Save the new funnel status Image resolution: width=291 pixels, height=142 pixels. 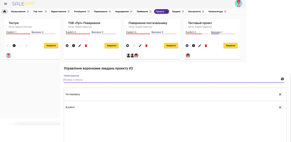282,79
